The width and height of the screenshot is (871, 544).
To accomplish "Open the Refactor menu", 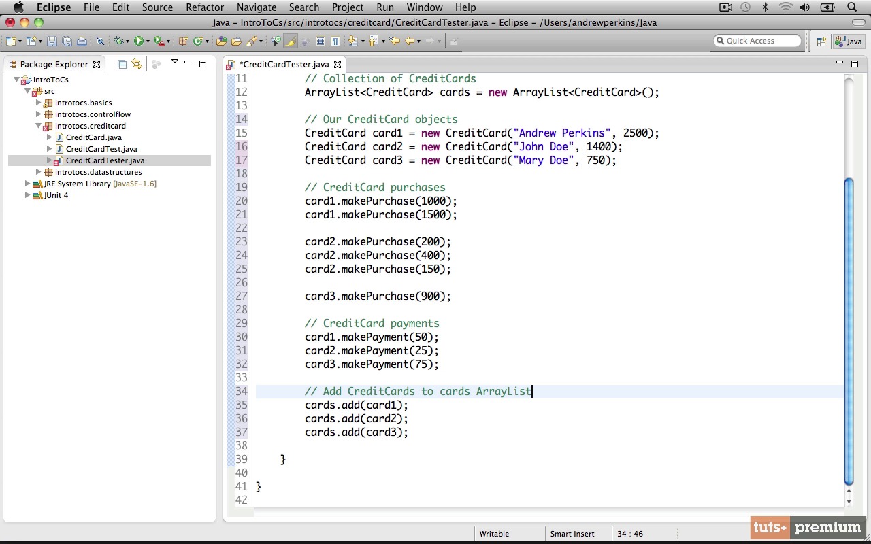I will point(205,7).
